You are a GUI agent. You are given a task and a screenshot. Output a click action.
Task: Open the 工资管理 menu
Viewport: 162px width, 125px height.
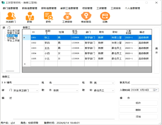click(x=102, y=8)
